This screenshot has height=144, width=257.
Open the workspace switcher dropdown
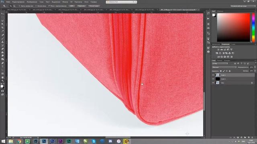pyautogui.click(x=243, y=6)
